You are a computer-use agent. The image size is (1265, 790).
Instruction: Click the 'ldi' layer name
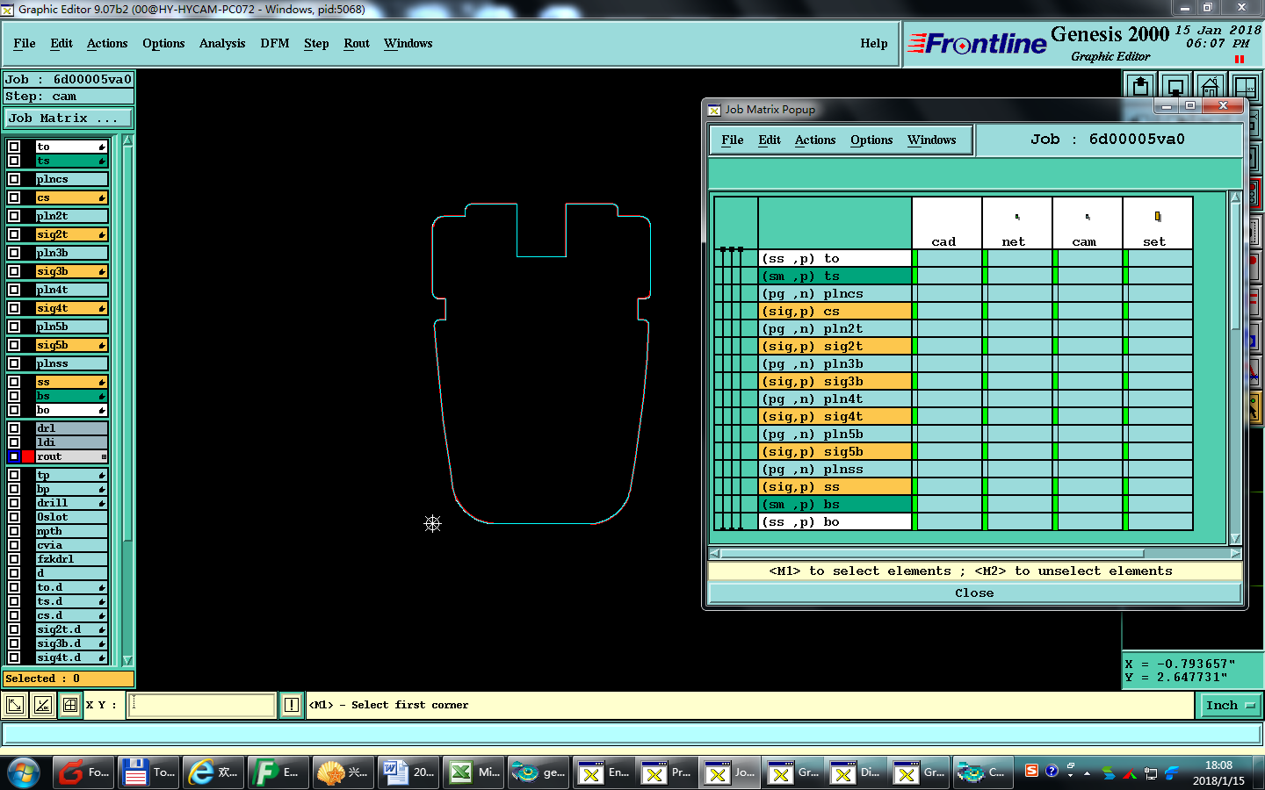[71, 442]
